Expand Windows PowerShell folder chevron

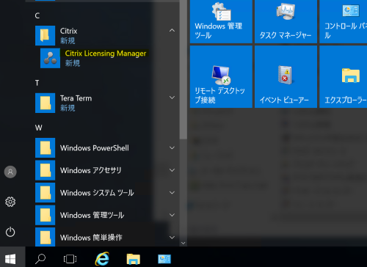pos(172,147)
